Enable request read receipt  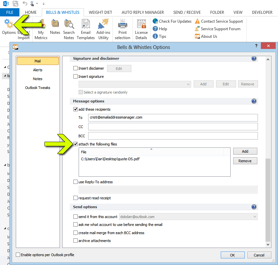click(75, 198)
